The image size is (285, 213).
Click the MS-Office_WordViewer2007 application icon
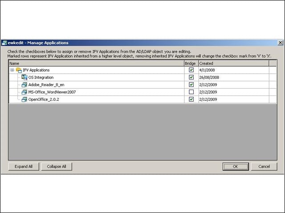tap(24, 92)
